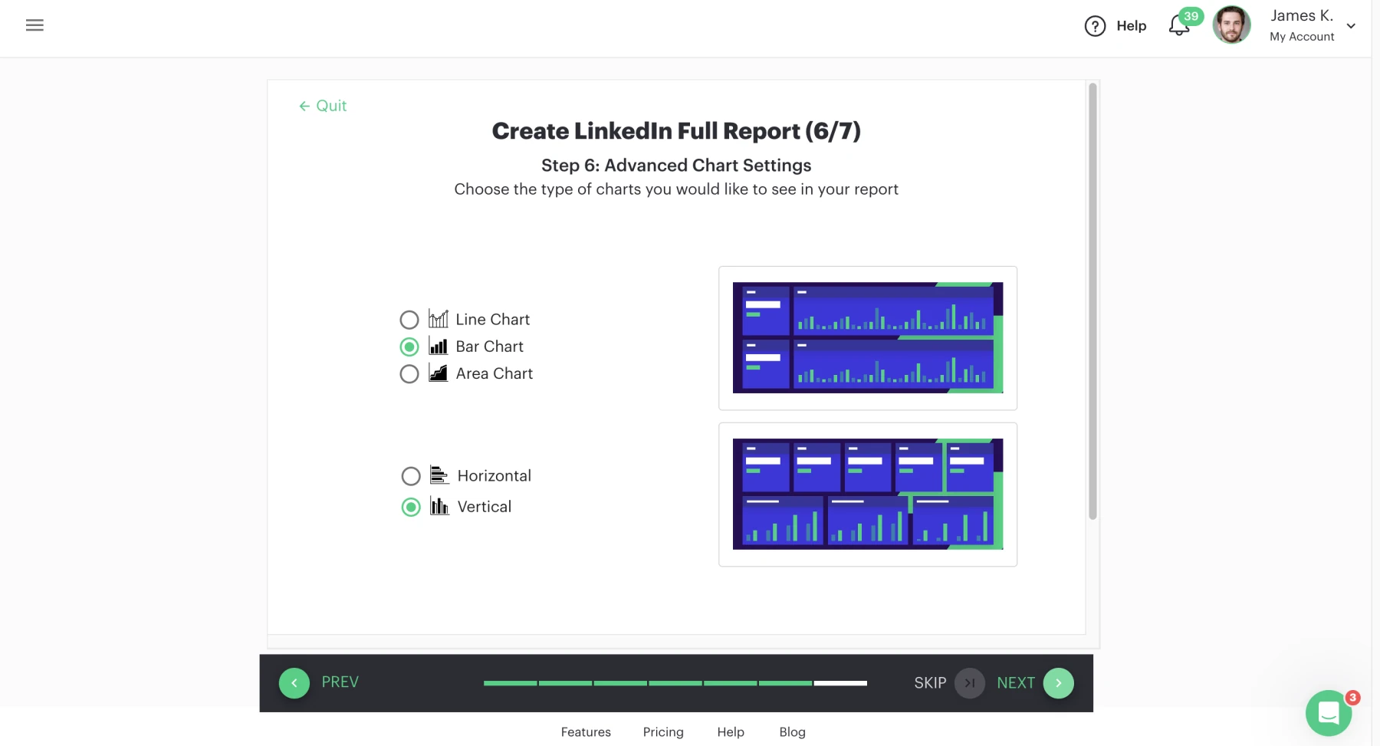Click the skip-forward circle icon

click(x=970, y=683)
